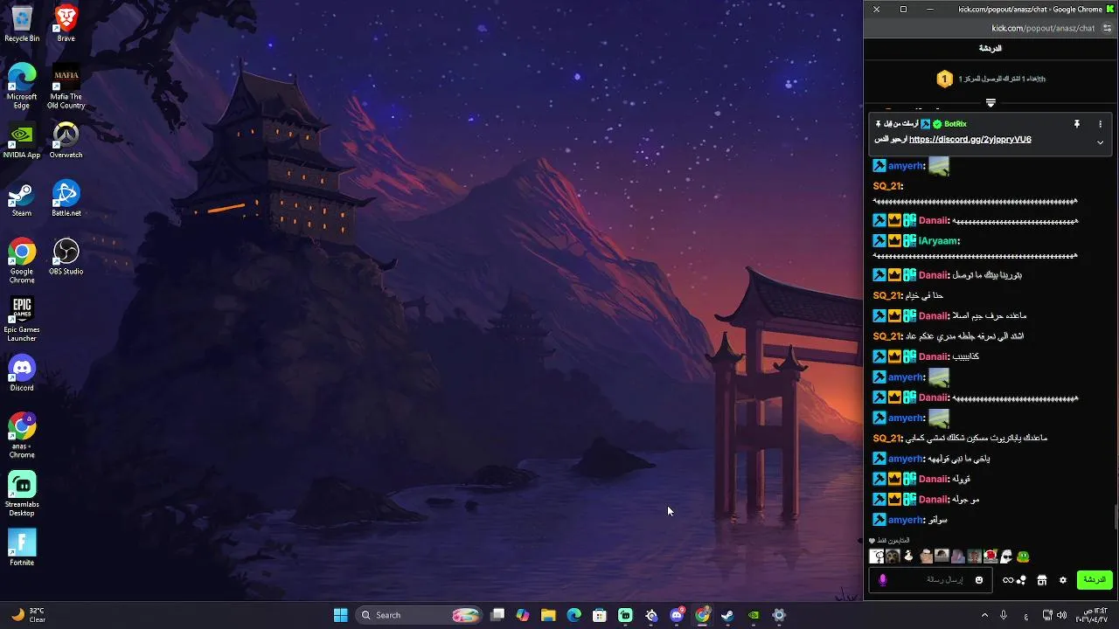Expand gift leaderboard with down arrow

990,103
